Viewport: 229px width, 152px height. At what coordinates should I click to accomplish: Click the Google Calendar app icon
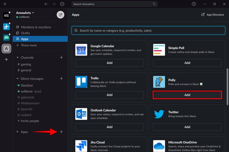click(81, 50)
